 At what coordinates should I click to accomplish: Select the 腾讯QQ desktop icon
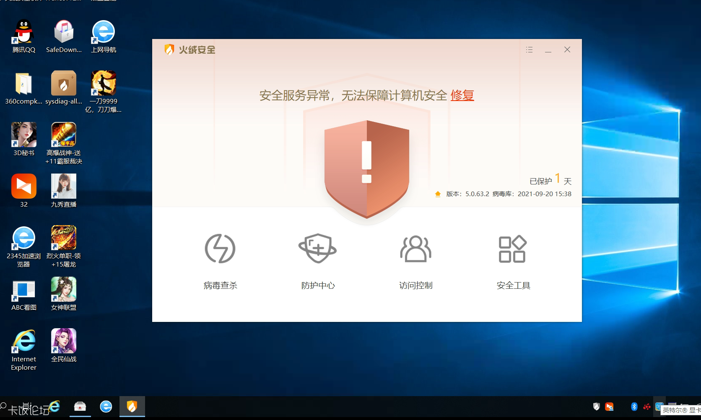[24, 36]
